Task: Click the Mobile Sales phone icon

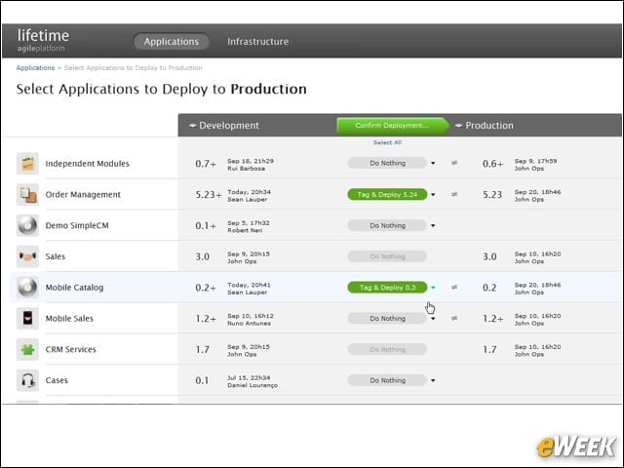Action: pyautogui.click(x=27, y=319)
